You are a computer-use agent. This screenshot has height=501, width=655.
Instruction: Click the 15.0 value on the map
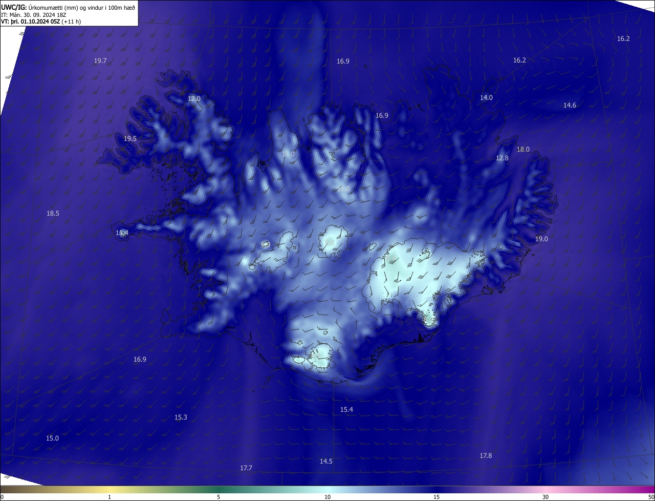coord(52,438)
